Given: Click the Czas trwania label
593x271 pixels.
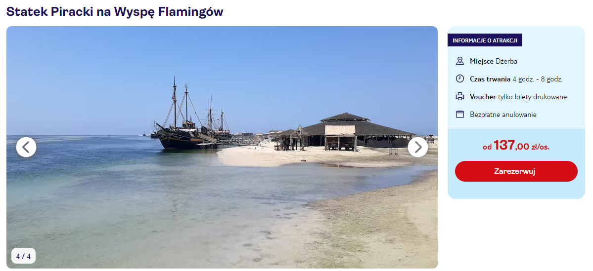Looking at the screenshot, I should (x=490, y=79).
